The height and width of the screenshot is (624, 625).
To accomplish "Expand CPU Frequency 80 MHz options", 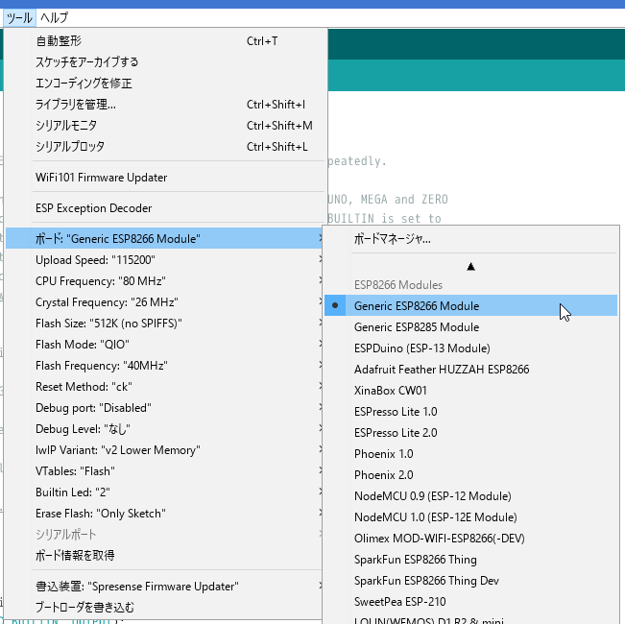I will tap(164, 281).
